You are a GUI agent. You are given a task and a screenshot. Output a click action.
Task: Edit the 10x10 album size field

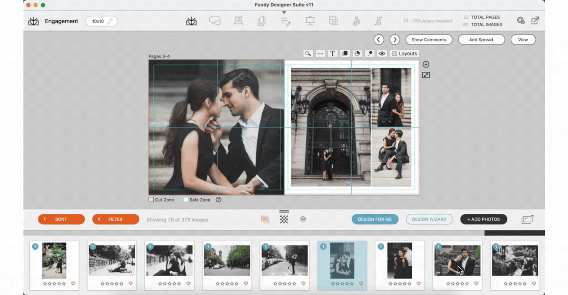tap(102, 21)
